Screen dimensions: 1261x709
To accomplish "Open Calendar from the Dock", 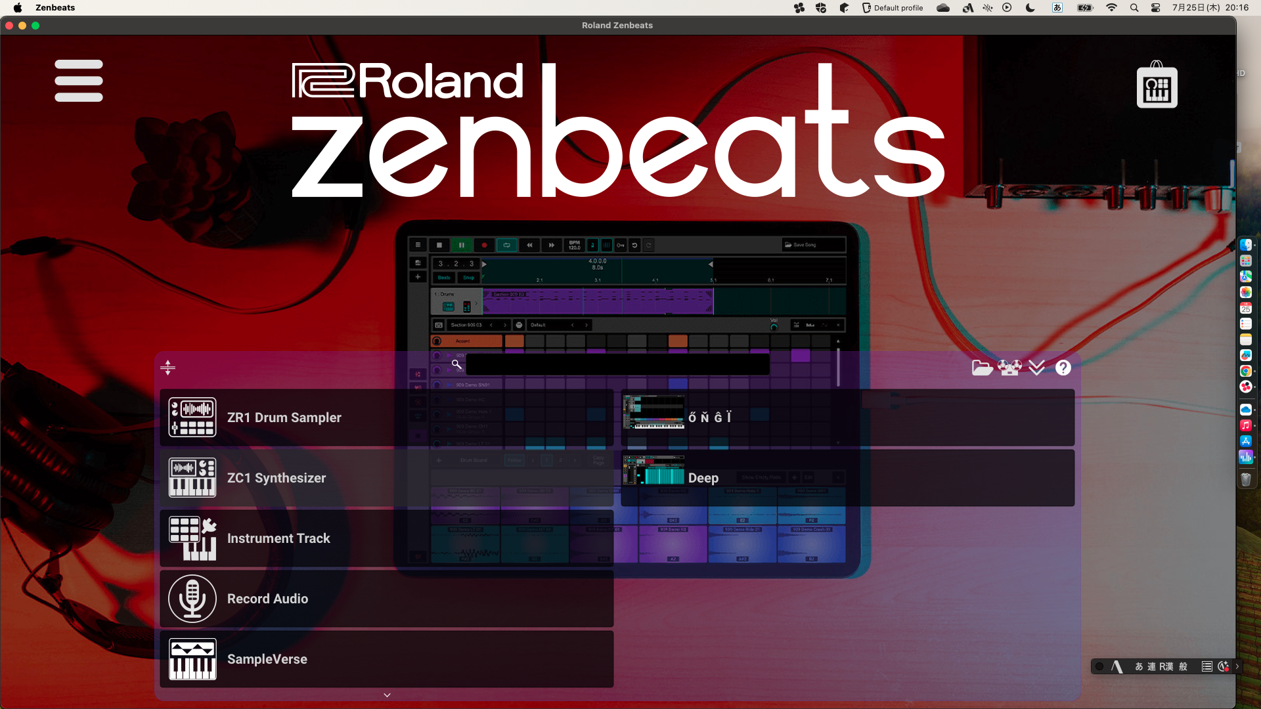I will pyautogui.click(x=1245, y=308).
